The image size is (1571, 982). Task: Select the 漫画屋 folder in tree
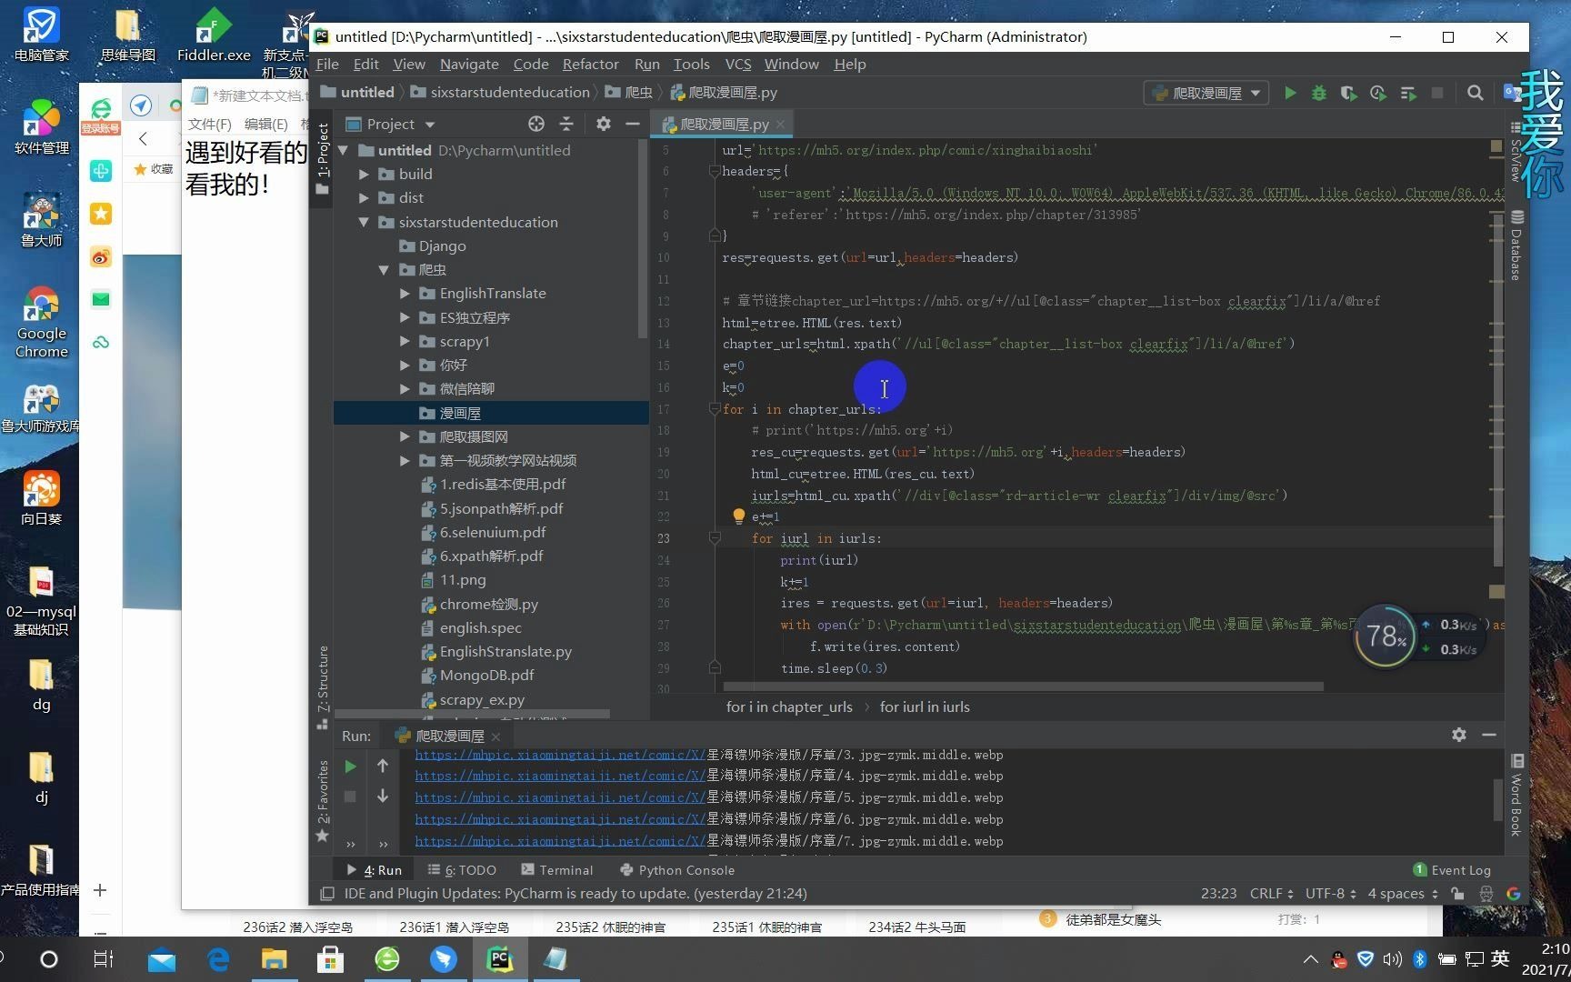point(491,413)
